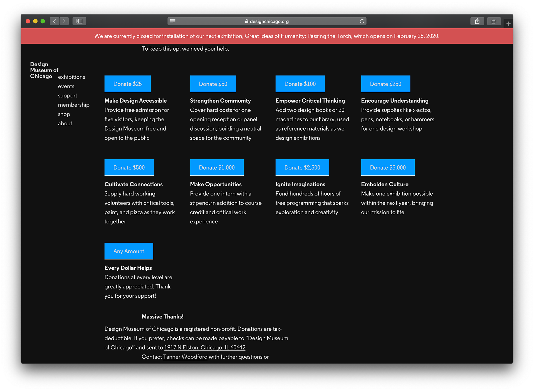The height and width of the screenshot is (391, 534).
Task: Minimize the window with the yellow button
Action: tap(35, 21)
